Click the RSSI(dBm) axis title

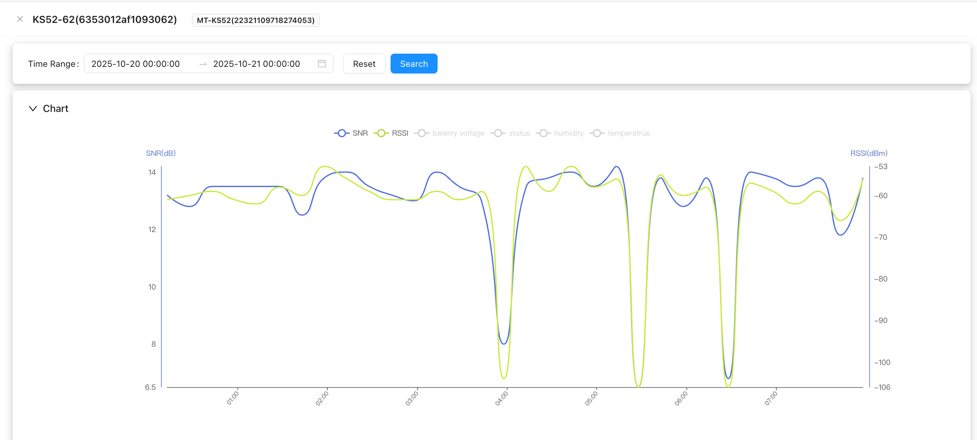tap(869, 153)
